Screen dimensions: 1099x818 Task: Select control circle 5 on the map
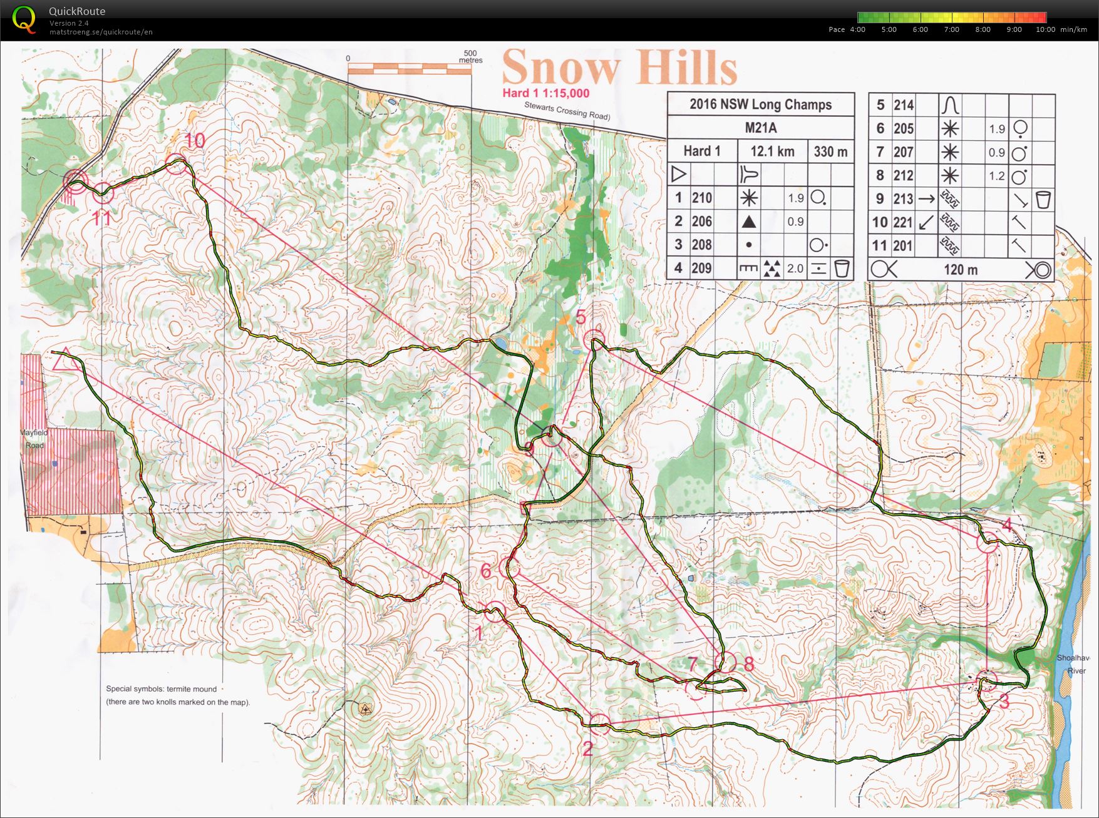[x=594, y=341]
